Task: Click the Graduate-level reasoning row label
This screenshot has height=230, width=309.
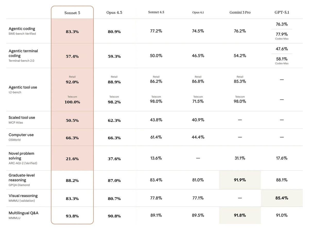Action: coord(22,178)
